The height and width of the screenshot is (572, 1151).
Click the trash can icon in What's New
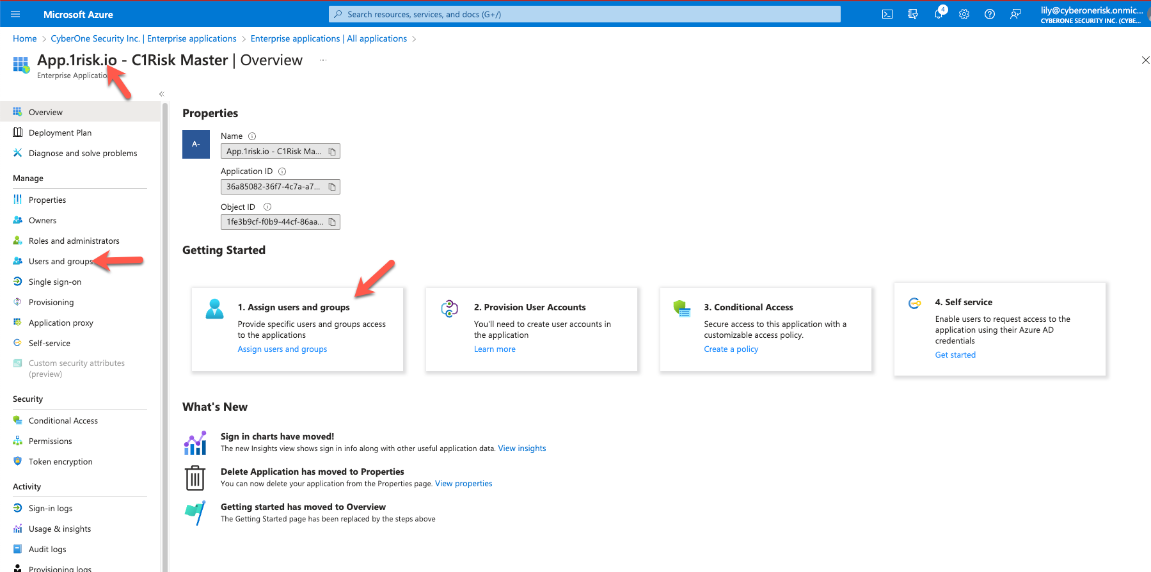click(x=195, y=478)
